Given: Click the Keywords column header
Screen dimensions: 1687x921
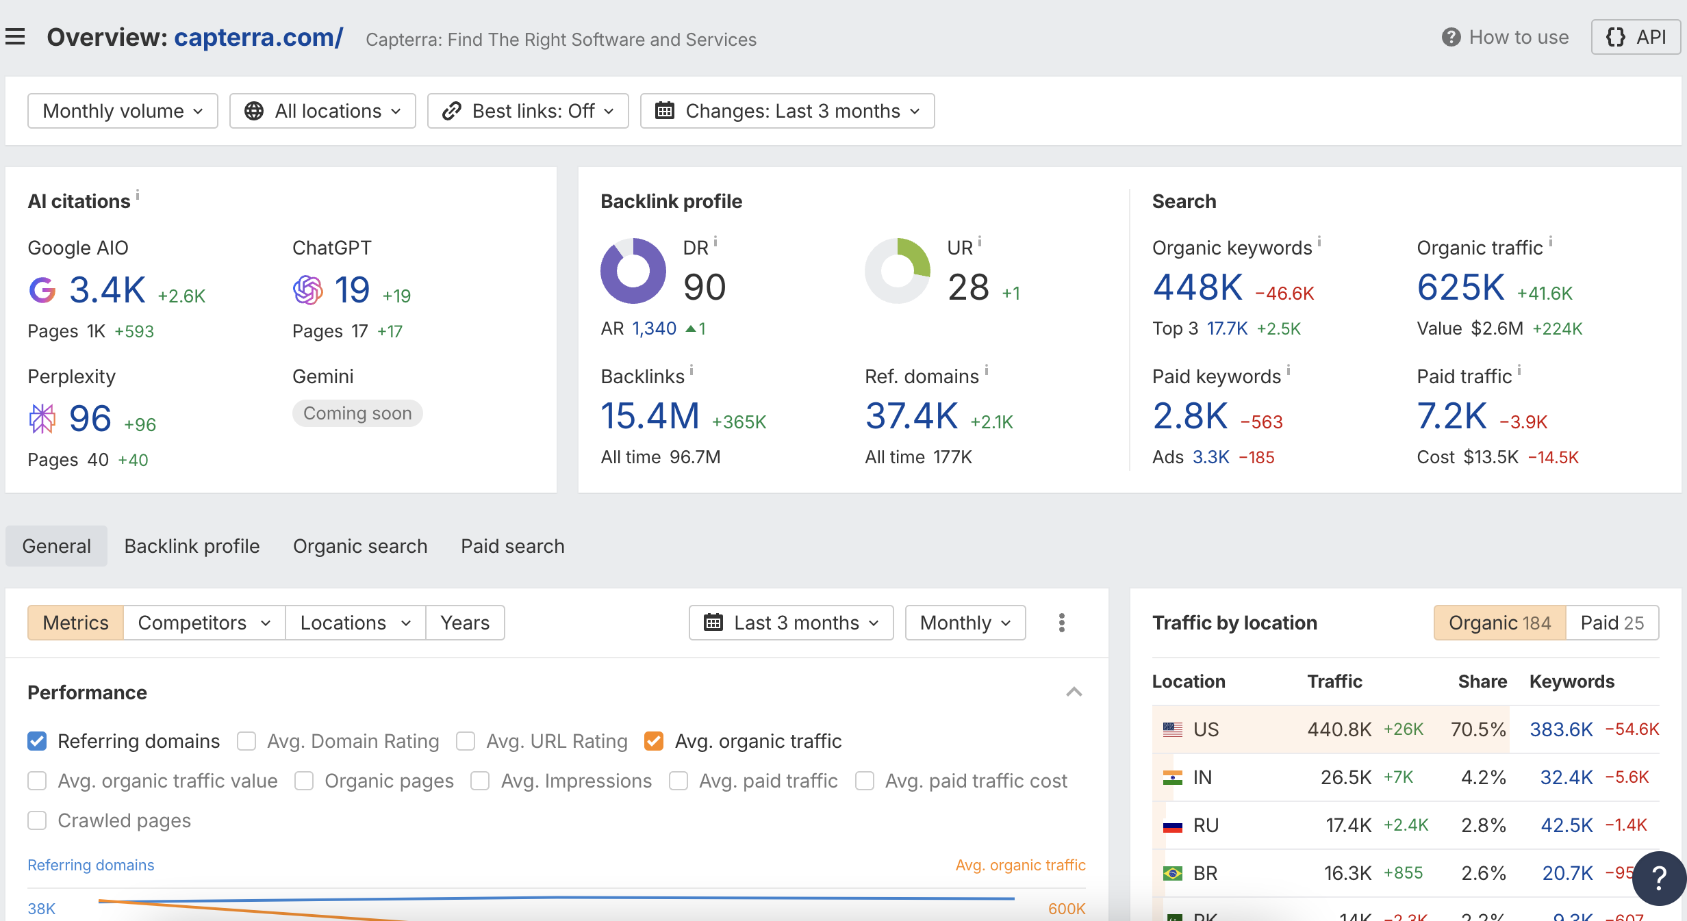Looking at the screenshot, I should 1571,682.
